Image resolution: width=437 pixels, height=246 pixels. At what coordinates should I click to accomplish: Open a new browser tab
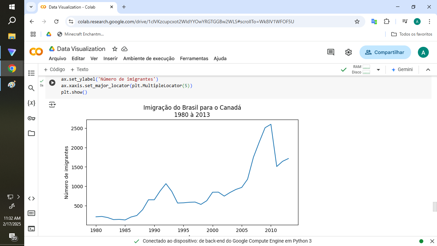tap(124, 7)
